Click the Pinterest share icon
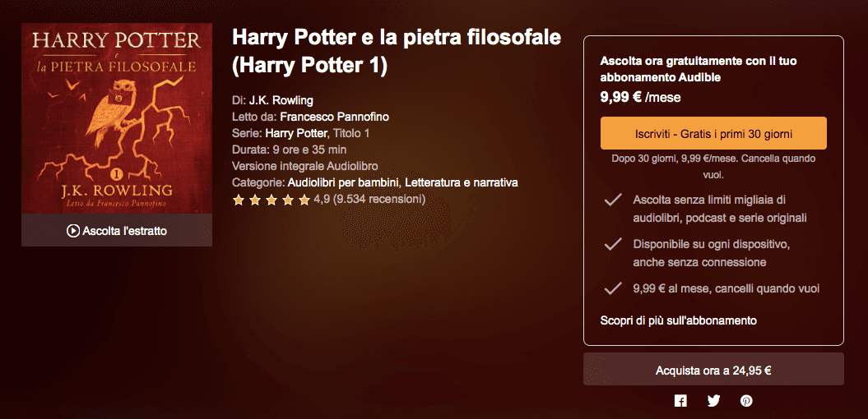868x419 pixels. click(746, 401)
